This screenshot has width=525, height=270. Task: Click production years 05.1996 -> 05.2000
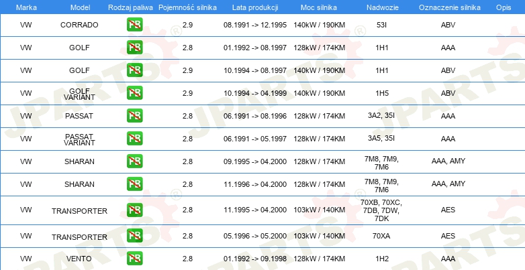(x=255, y=236)
